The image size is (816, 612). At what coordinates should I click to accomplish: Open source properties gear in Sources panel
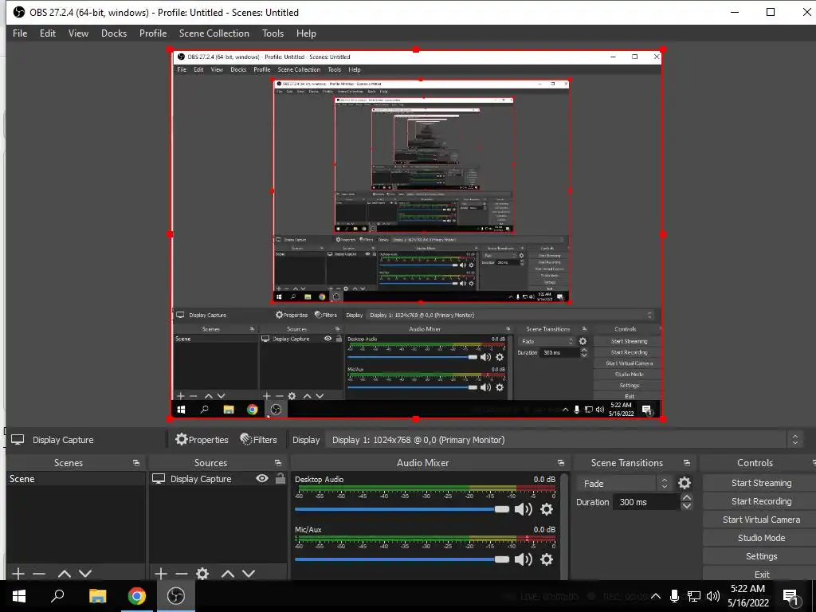(x=202, y=574)
